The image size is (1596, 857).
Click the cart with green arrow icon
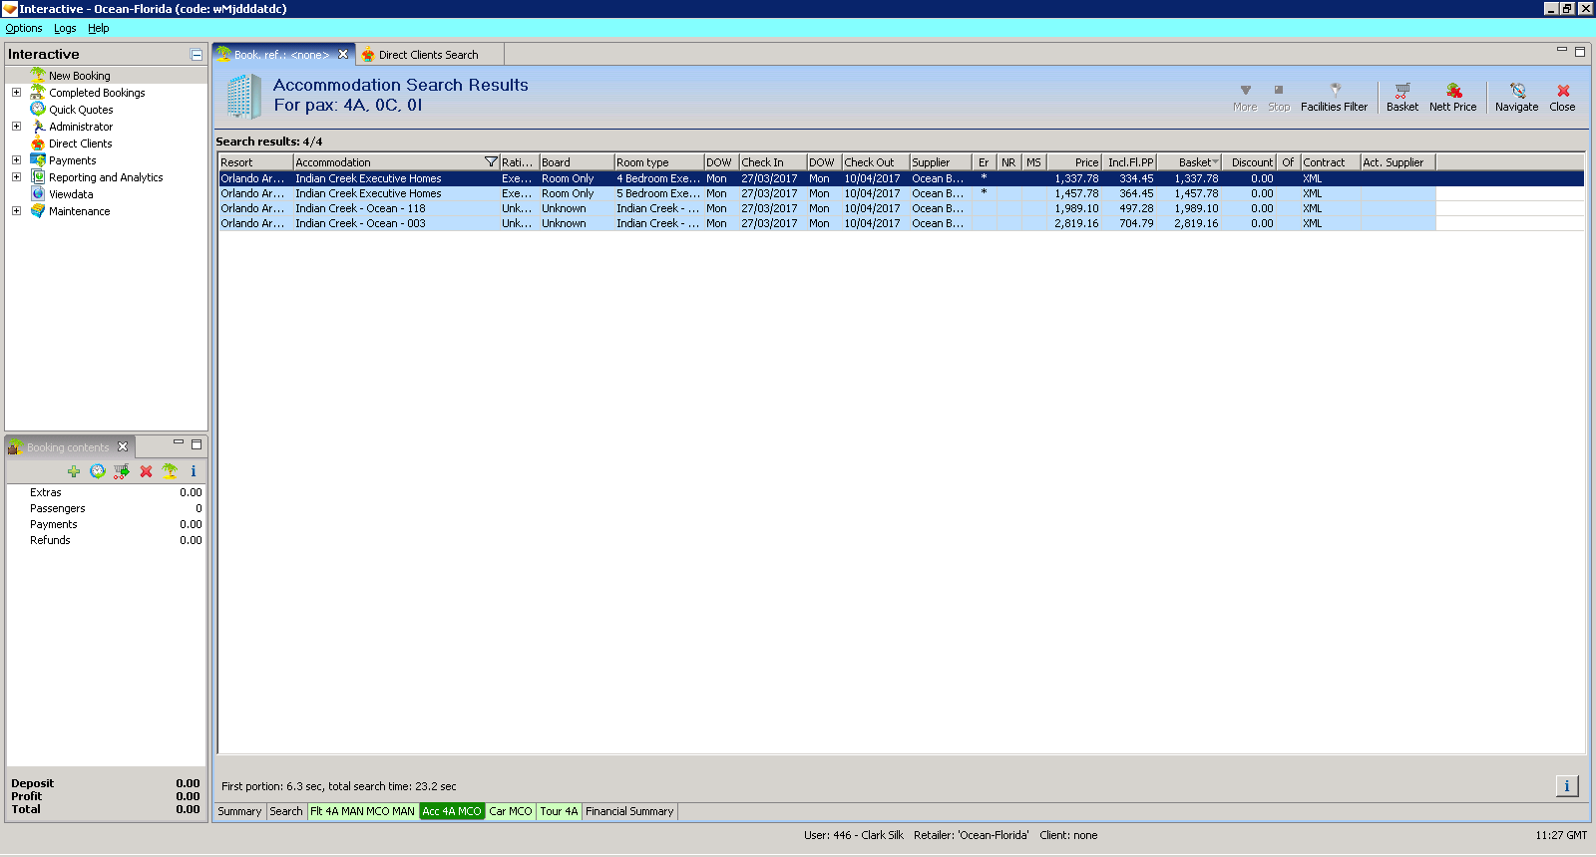click(x=122, y=471)
